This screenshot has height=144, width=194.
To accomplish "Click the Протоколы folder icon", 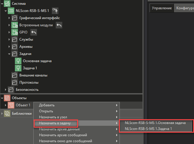I will (15, 82).
